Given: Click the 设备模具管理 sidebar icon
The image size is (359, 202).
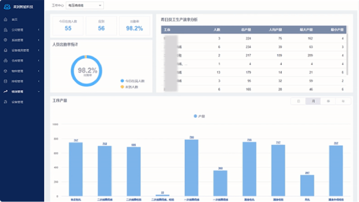Looking at the screenshot, I should (x=5, y=50).
